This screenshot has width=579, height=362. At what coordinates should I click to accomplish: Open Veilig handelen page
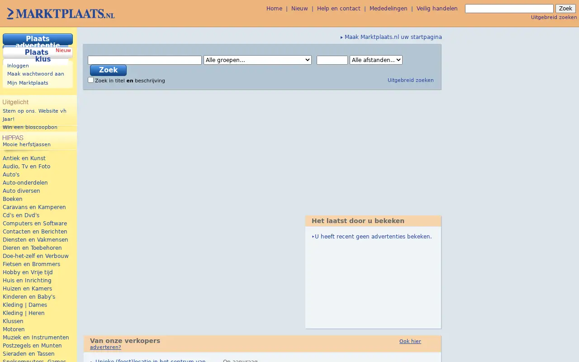coord(437,9)
